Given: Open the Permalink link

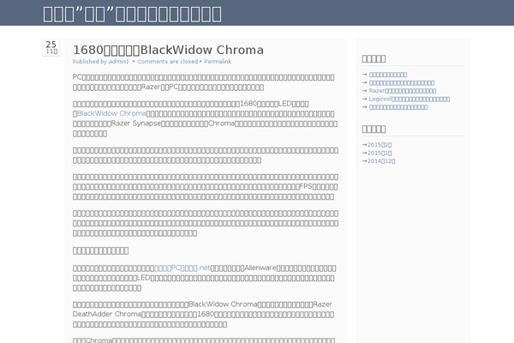Looking at the screenshot, I should point(218,62).
